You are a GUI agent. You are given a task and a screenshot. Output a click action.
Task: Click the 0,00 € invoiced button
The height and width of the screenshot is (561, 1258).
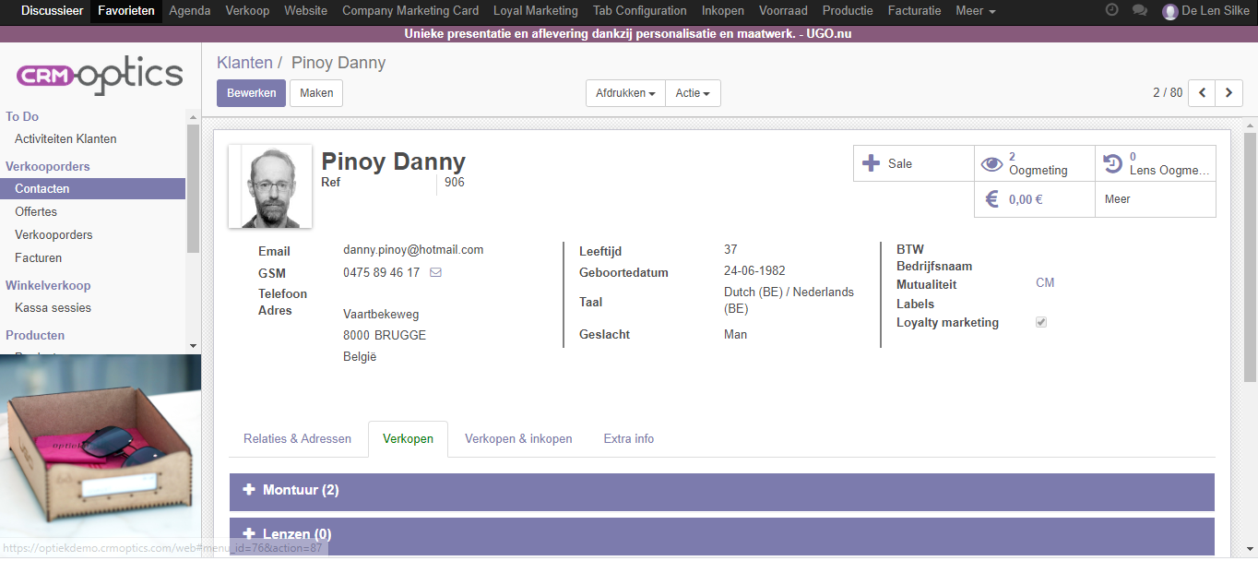click(1035, 199)
